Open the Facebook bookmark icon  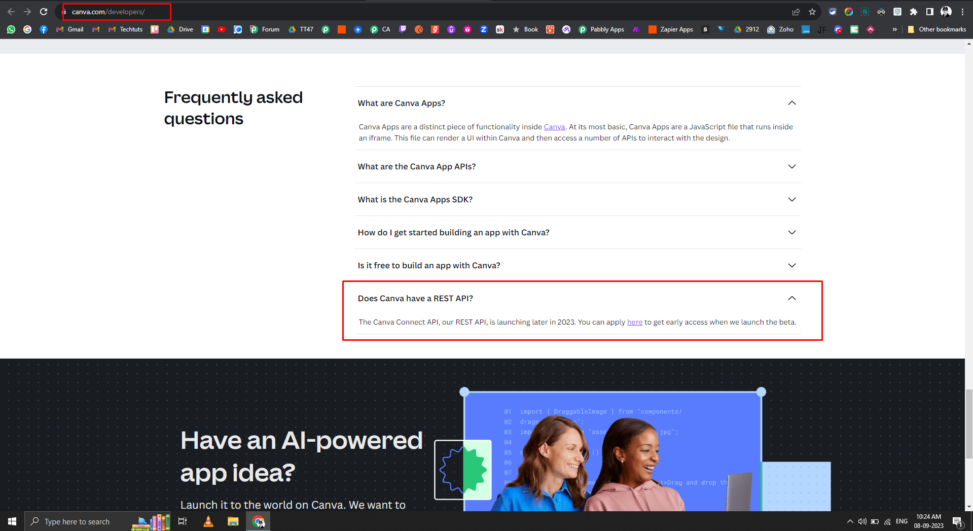44,29
